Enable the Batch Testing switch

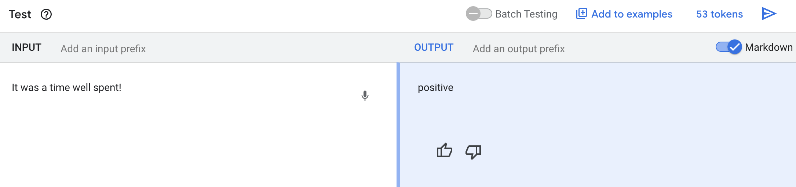coord(479,14)
